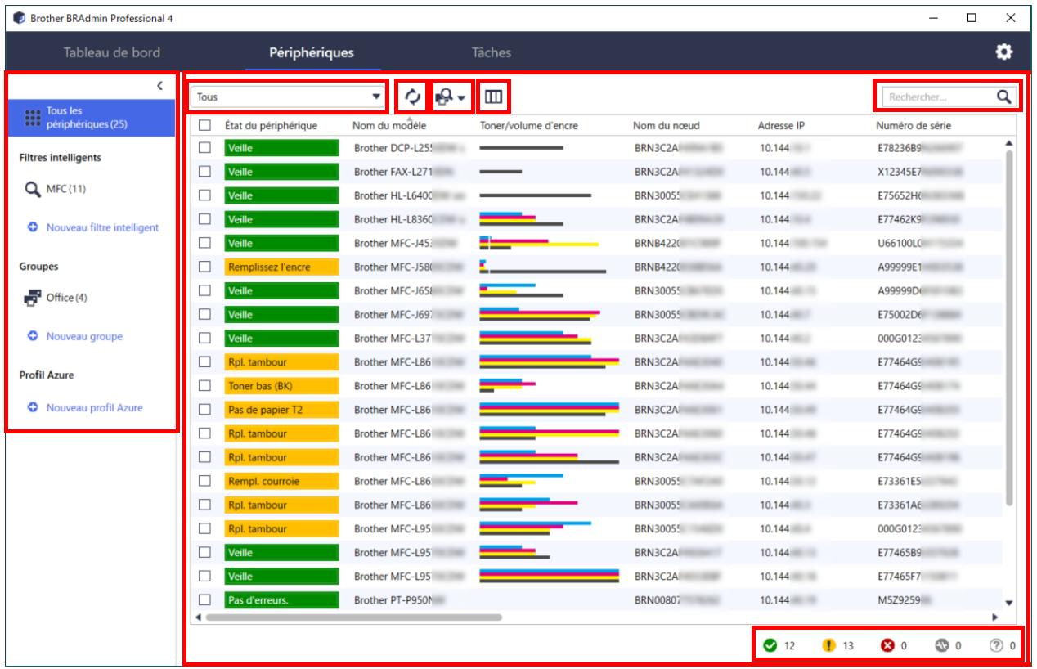
Task: Check the Brother MFC-J45 row checkbox
Action: click(x=206, y=242)
